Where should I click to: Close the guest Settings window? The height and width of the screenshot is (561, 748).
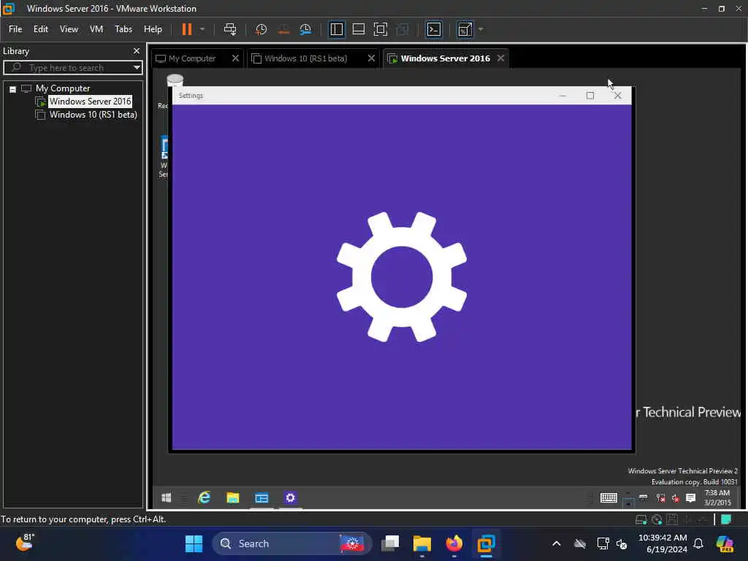pyautogui.click(x=618, y=96)
